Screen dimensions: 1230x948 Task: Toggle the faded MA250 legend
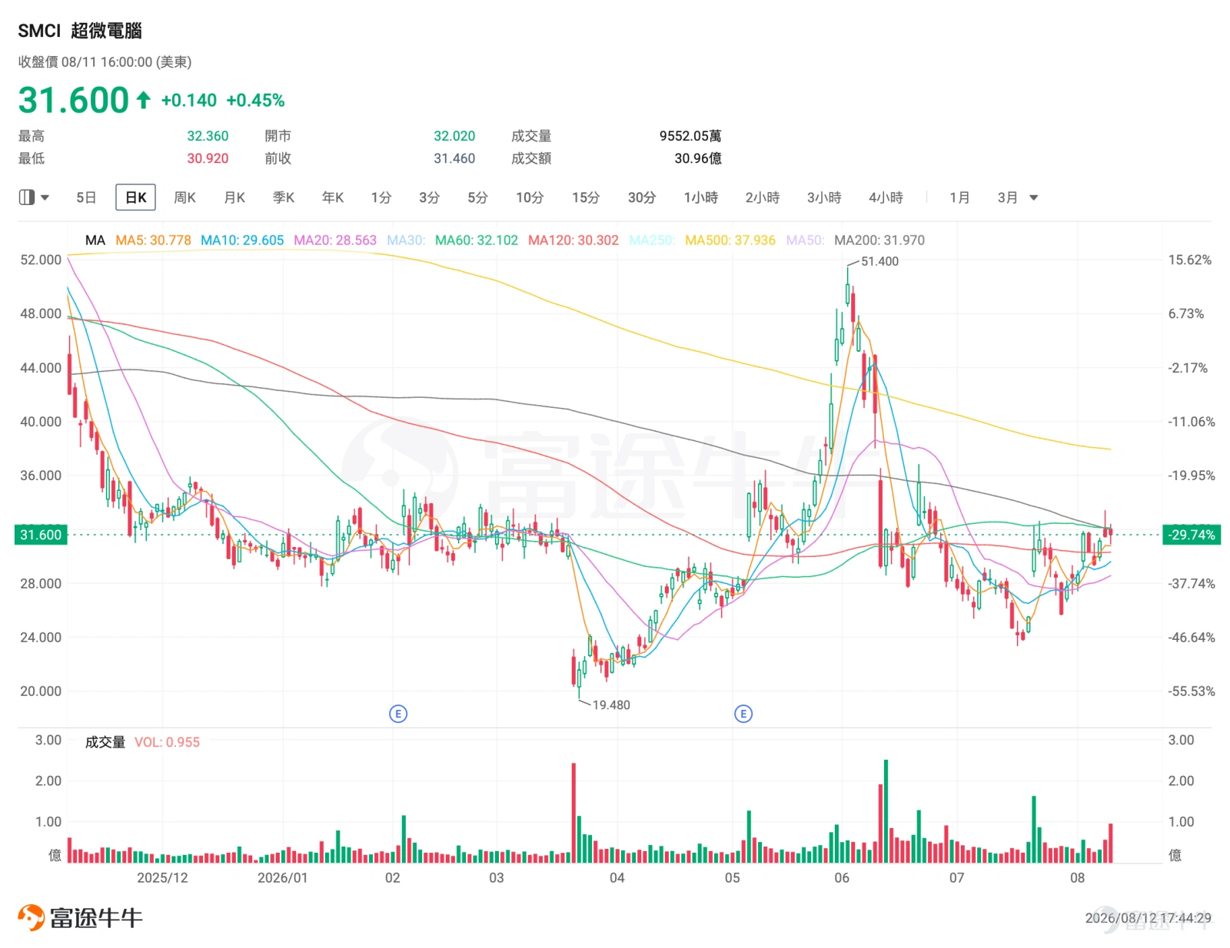(652, 240)
